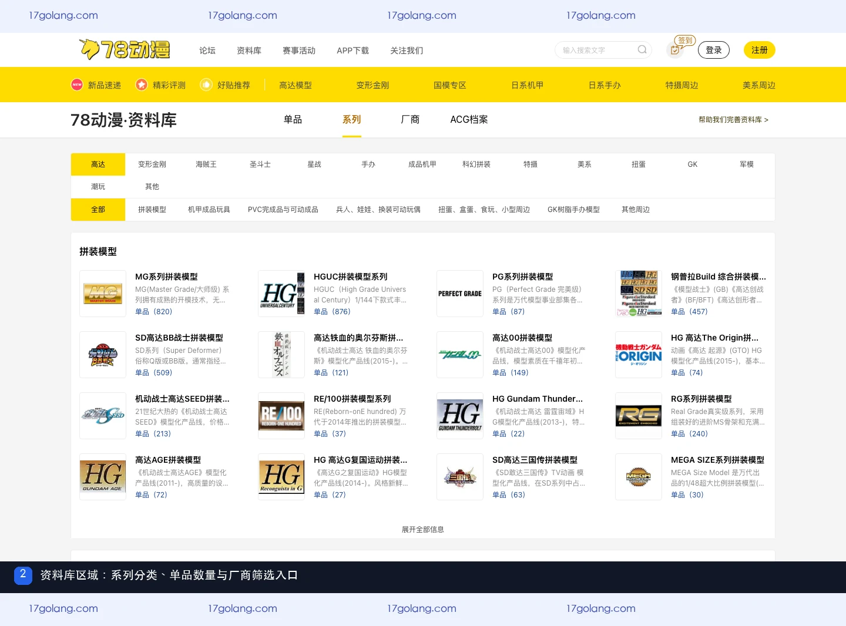Click 帮助我们完善资料库 link

click(733, 120)
